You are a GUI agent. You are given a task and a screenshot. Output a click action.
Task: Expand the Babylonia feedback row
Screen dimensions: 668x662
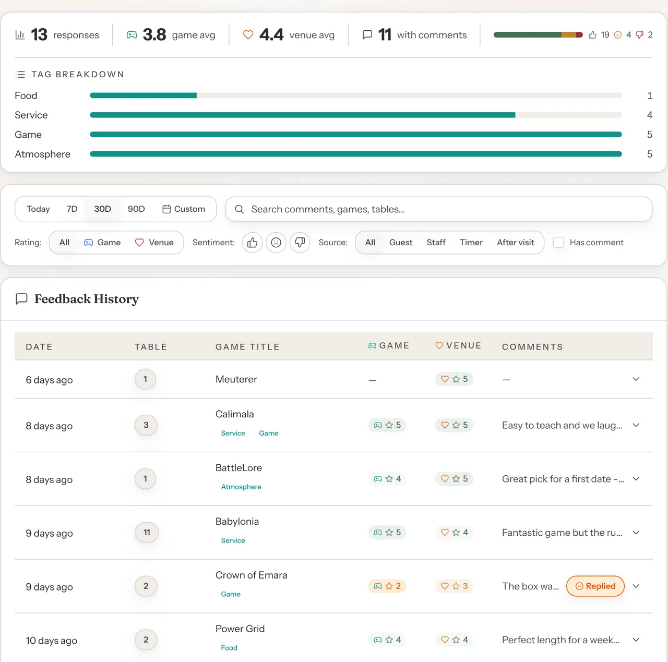(x=636, y=533)
